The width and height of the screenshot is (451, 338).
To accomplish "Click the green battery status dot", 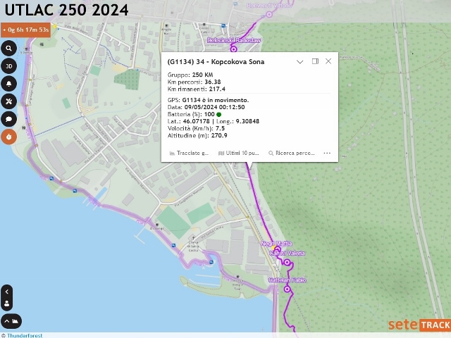I will pos(218,114).
